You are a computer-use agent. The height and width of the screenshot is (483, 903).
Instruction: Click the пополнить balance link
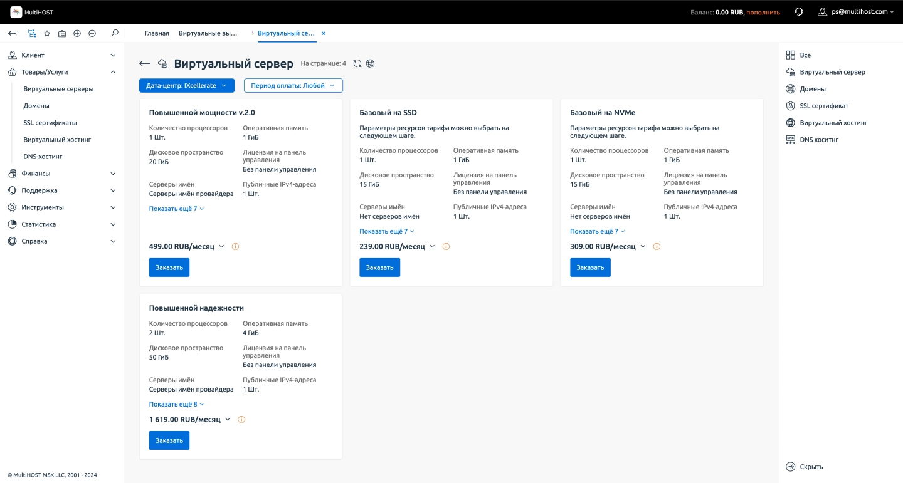(x=763, y=12)
